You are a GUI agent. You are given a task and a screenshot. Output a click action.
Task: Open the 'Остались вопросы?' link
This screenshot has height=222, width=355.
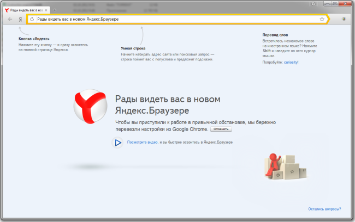(324, 209)
